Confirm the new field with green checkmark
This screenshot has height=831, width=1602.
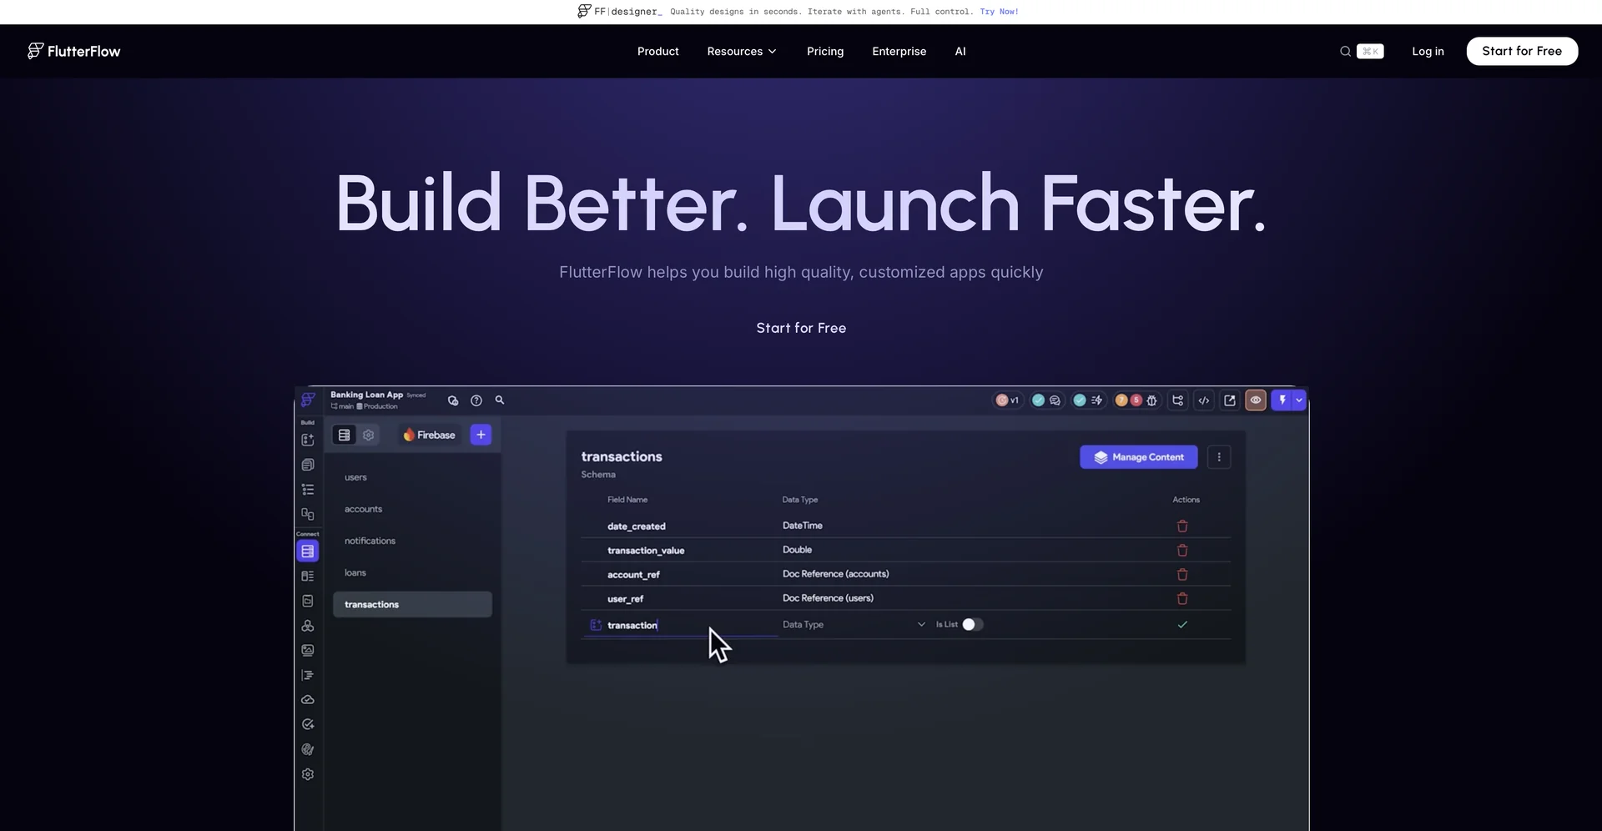tap(1182, 624)
